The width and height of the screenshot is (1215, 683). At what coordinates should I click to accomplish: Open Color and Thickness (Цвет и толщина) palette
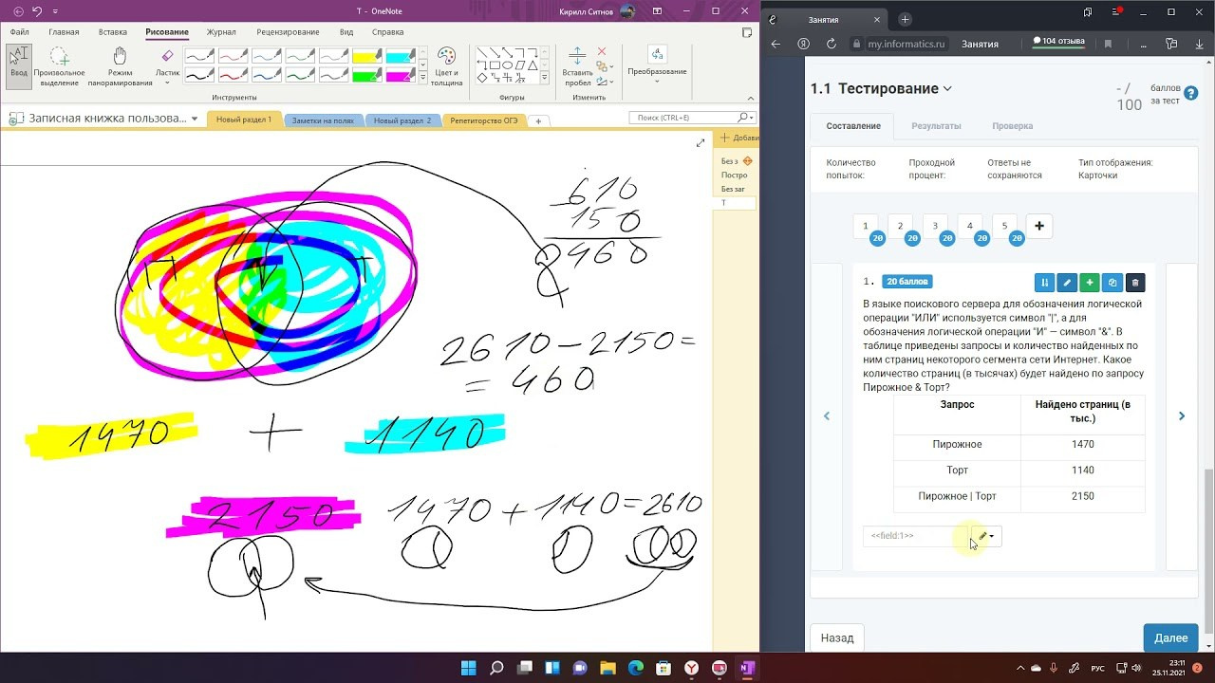(x=446, y=65)
